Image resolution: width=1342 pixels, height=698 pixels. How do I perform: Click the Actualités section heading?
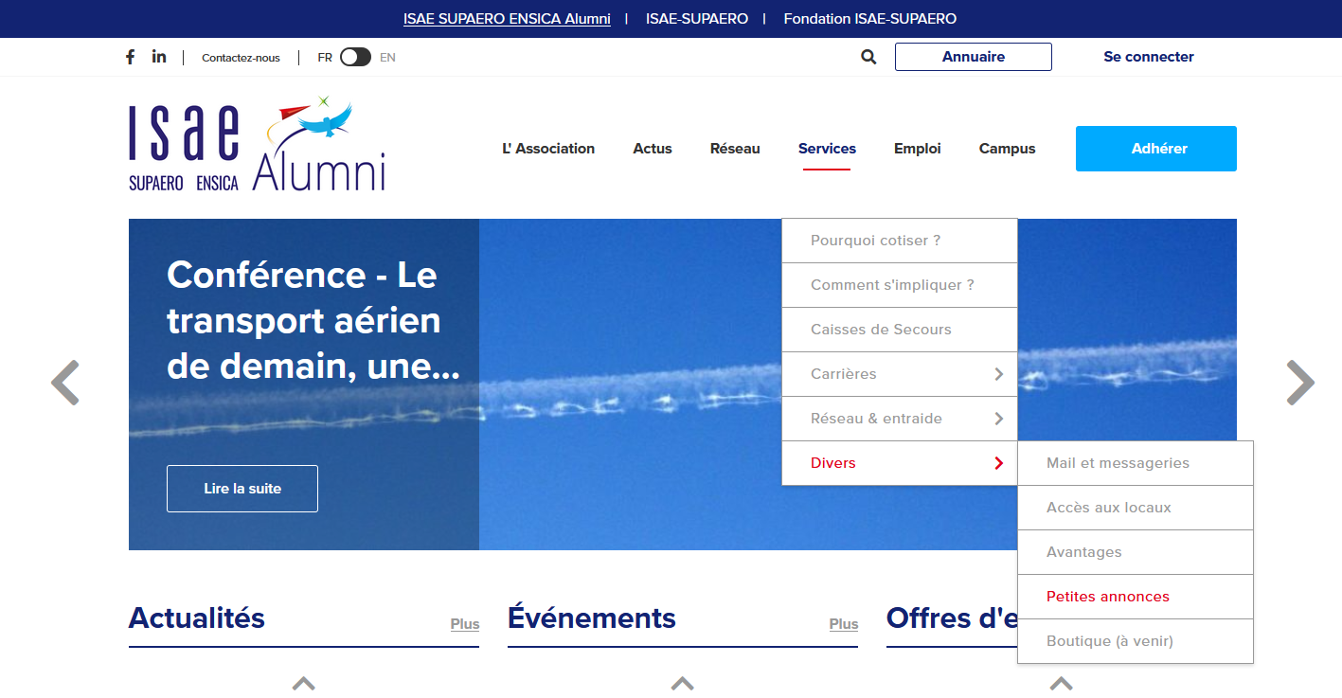197,618
